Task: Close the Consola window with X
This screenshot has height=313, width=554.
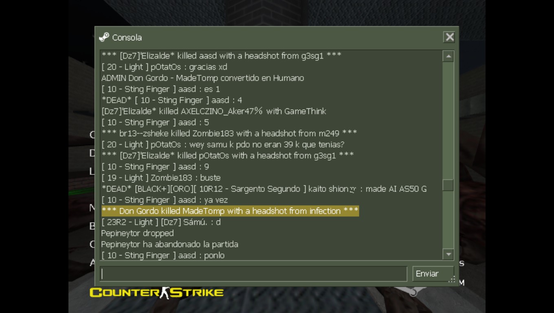Action: click(449, 37)
